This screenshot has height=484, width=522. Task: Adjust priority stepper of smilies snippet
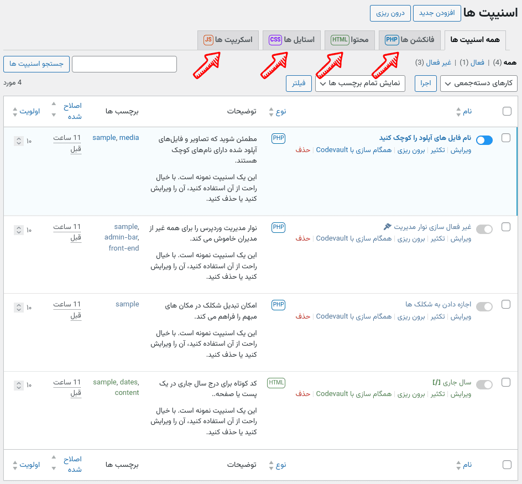point(19,308)
